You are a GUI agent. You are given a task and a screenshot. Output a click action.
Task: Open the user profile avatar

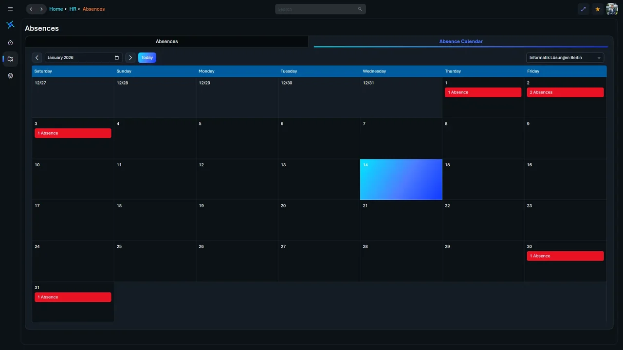point(612,9)
